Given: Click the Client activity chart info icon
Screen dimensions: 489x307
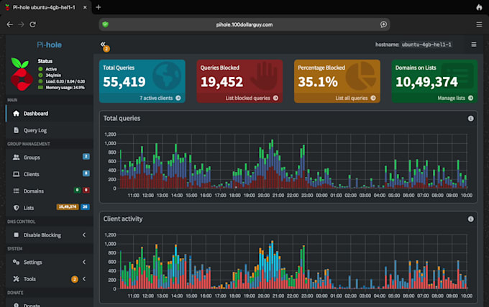Looking at the screenshot, I should coord(470,219).
